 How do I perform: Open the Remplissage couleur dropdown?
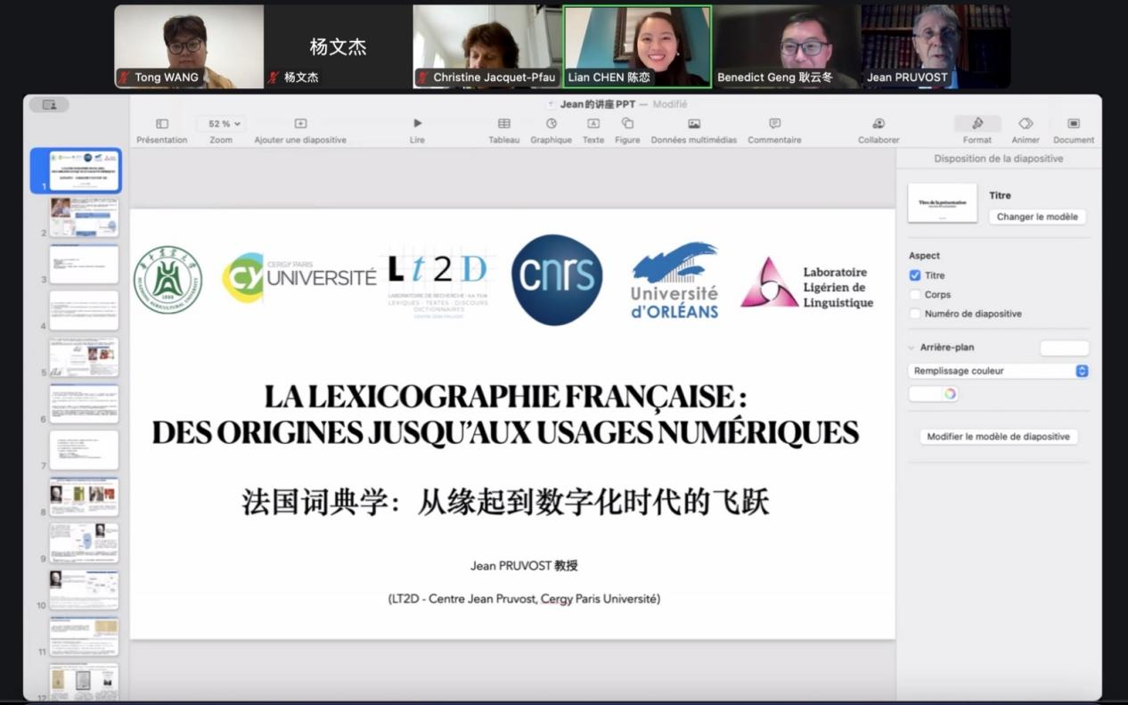pos(998,371)
